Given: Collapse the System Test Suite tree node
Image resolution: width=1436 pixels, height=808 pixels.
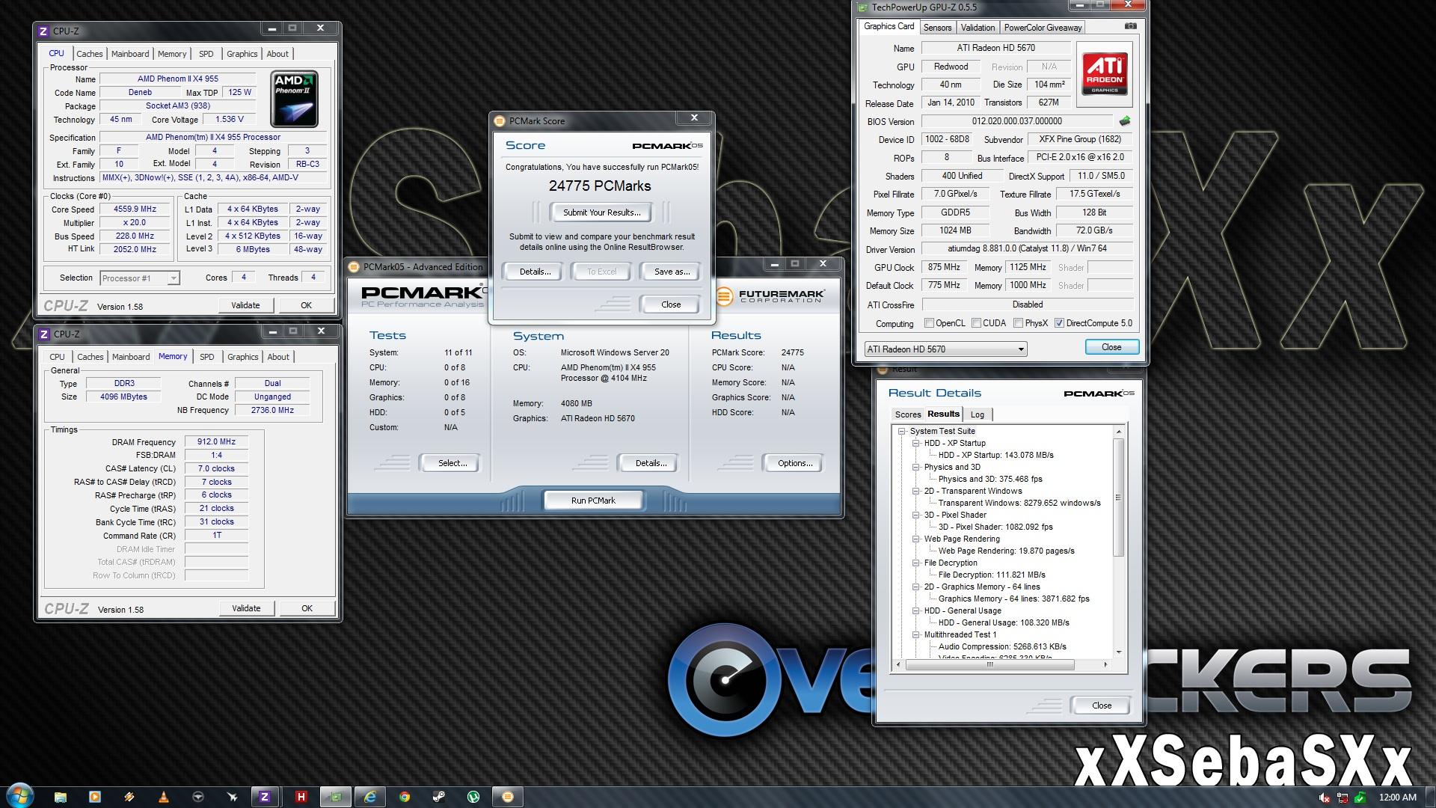Looking at the screenshot, I should (x=902, y=431).
